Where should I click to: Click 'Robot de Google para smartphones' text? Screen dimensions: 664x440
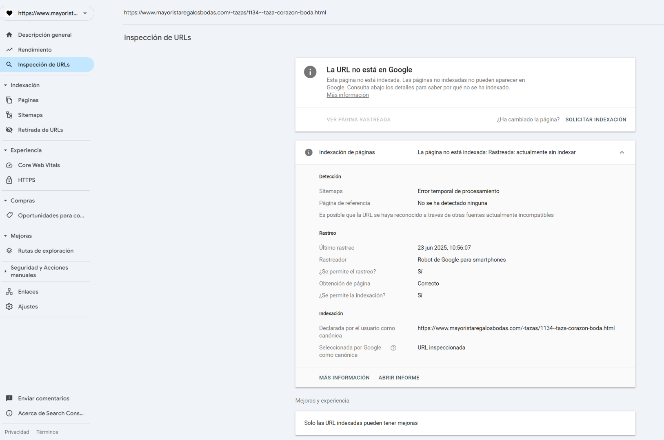pos(462,260)
